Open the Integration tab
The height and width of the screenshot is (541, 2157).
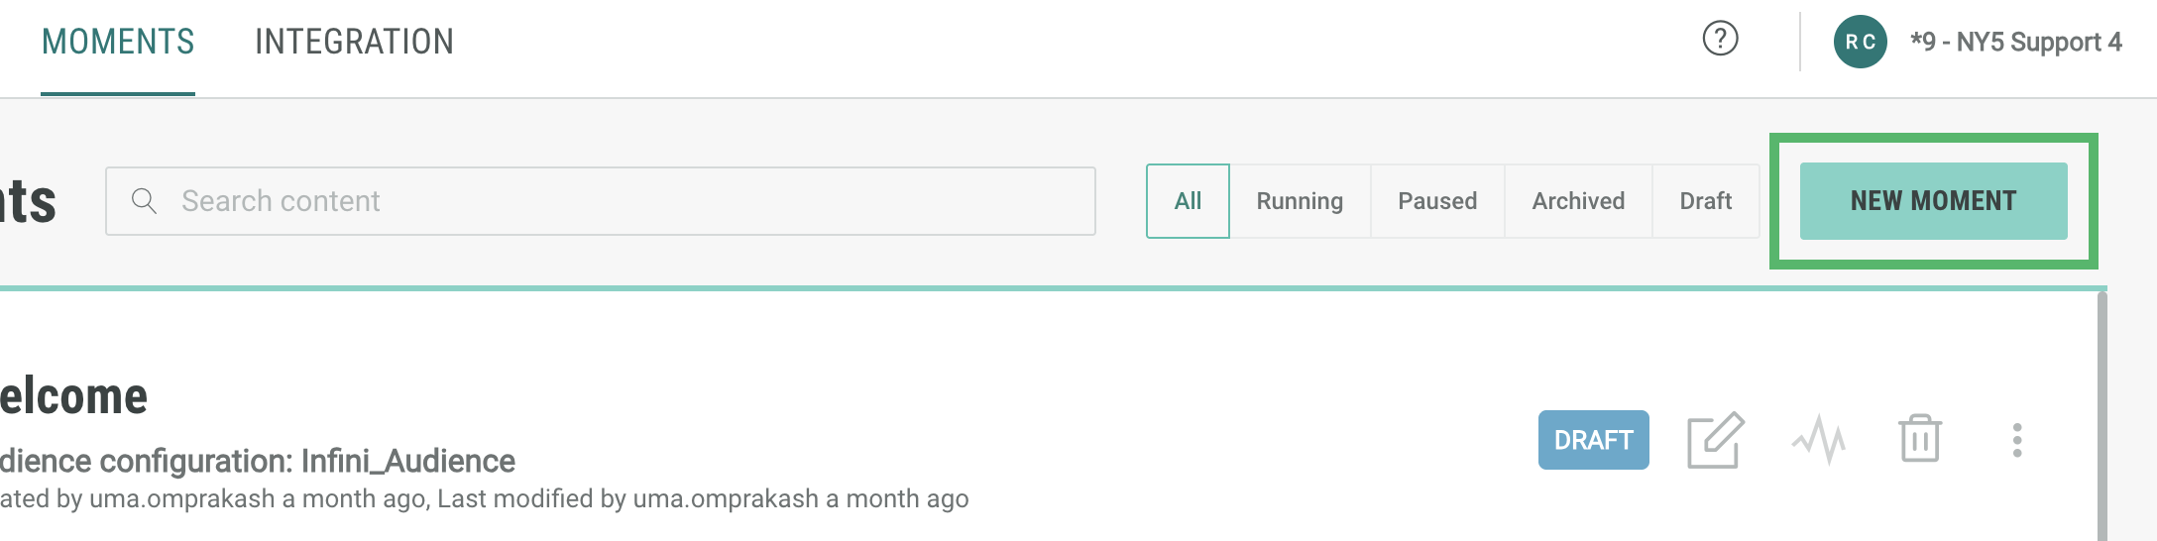[354, 42]
